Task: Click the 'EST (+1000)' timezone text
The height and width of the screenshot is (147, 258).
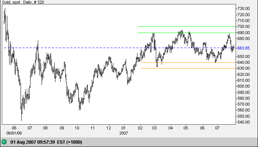Action: 69,142
